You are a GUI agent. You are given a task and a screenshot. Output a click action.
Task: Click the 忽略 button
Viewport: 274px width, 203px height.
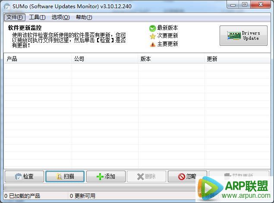(187, 176)
